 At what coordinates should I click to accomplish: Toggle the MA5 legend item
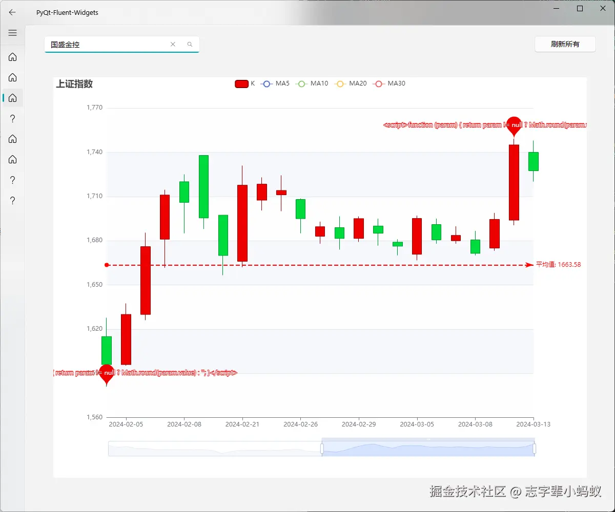click(x=275, y=83)
